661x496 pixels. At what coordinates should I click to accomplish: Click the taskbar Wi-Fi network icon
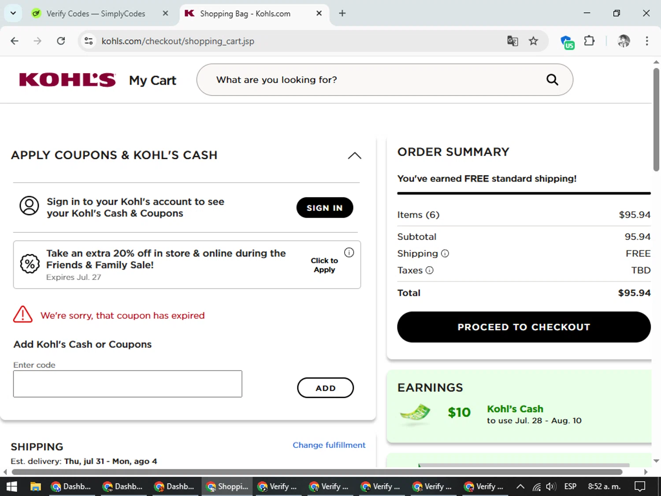(536, 487)
